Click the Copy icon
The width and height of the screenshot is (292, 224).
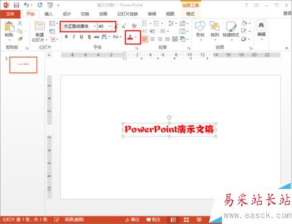(20, 31)
